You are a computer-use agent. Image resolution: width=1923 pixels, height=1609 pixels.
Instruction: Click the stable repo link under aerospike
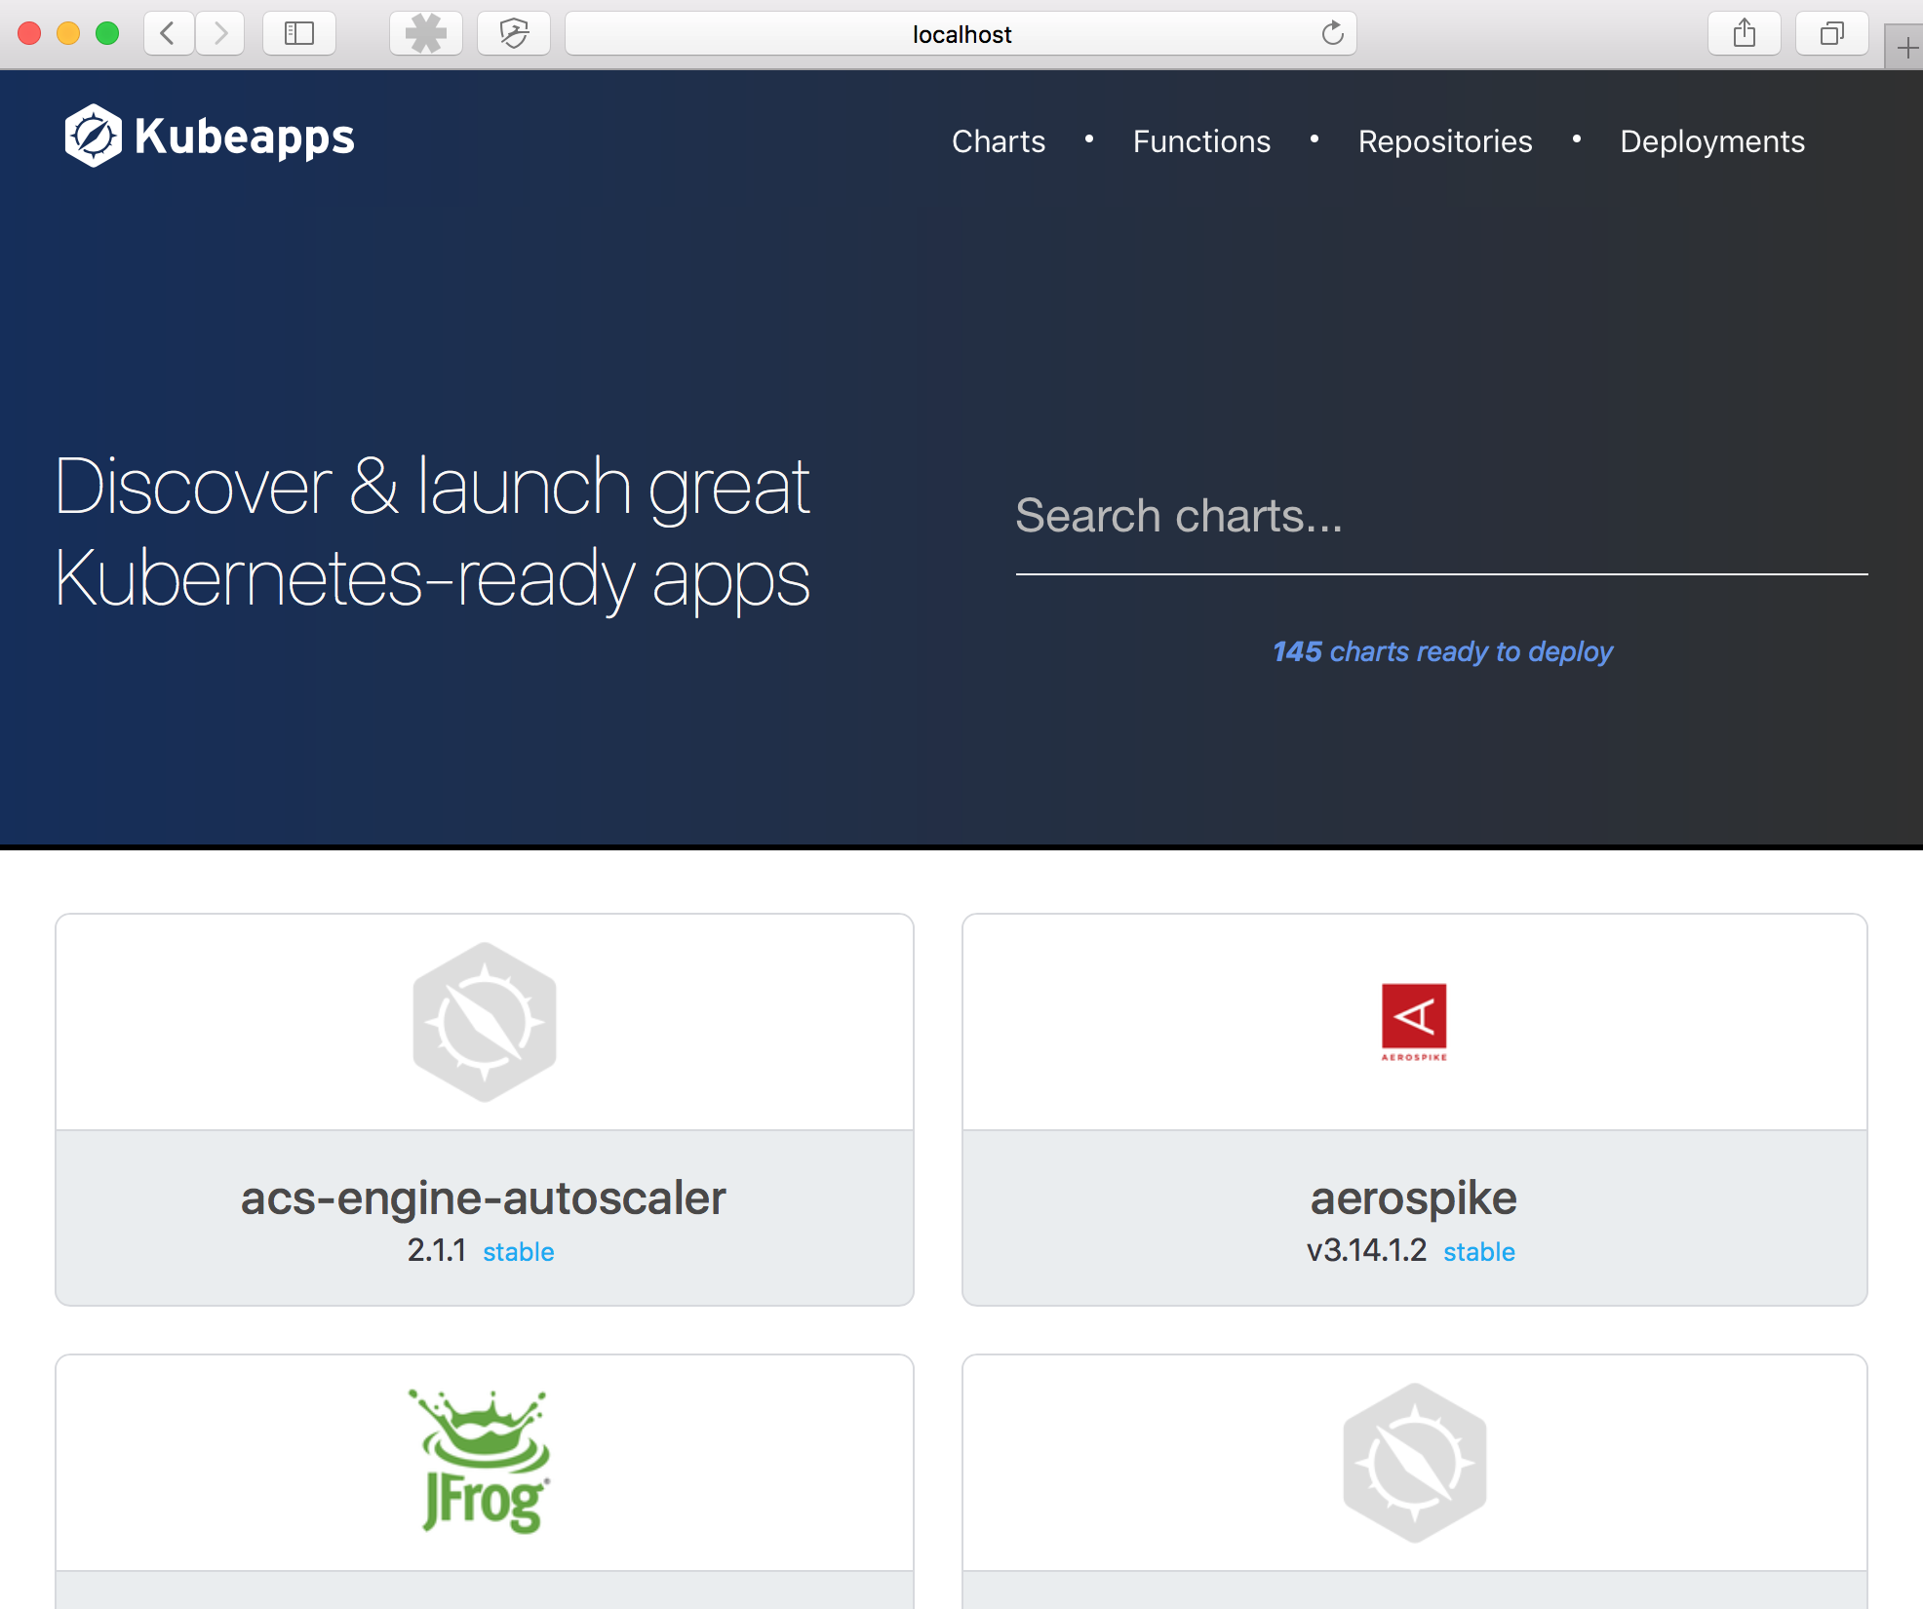click(x=1478, y=1252)
